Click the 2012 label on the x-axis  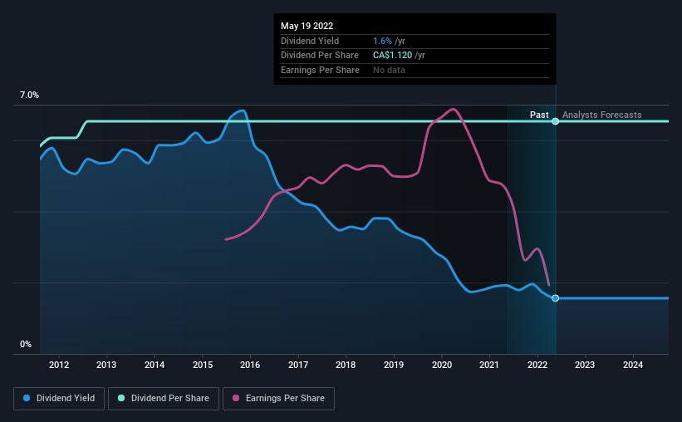click(59, 365)
